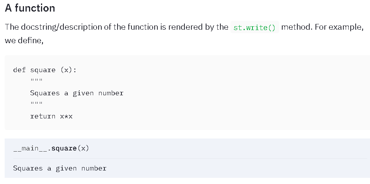This screenshot has width=370, height=184.
Task: Click the word "method" after st.write()
Action: point(296,27)
